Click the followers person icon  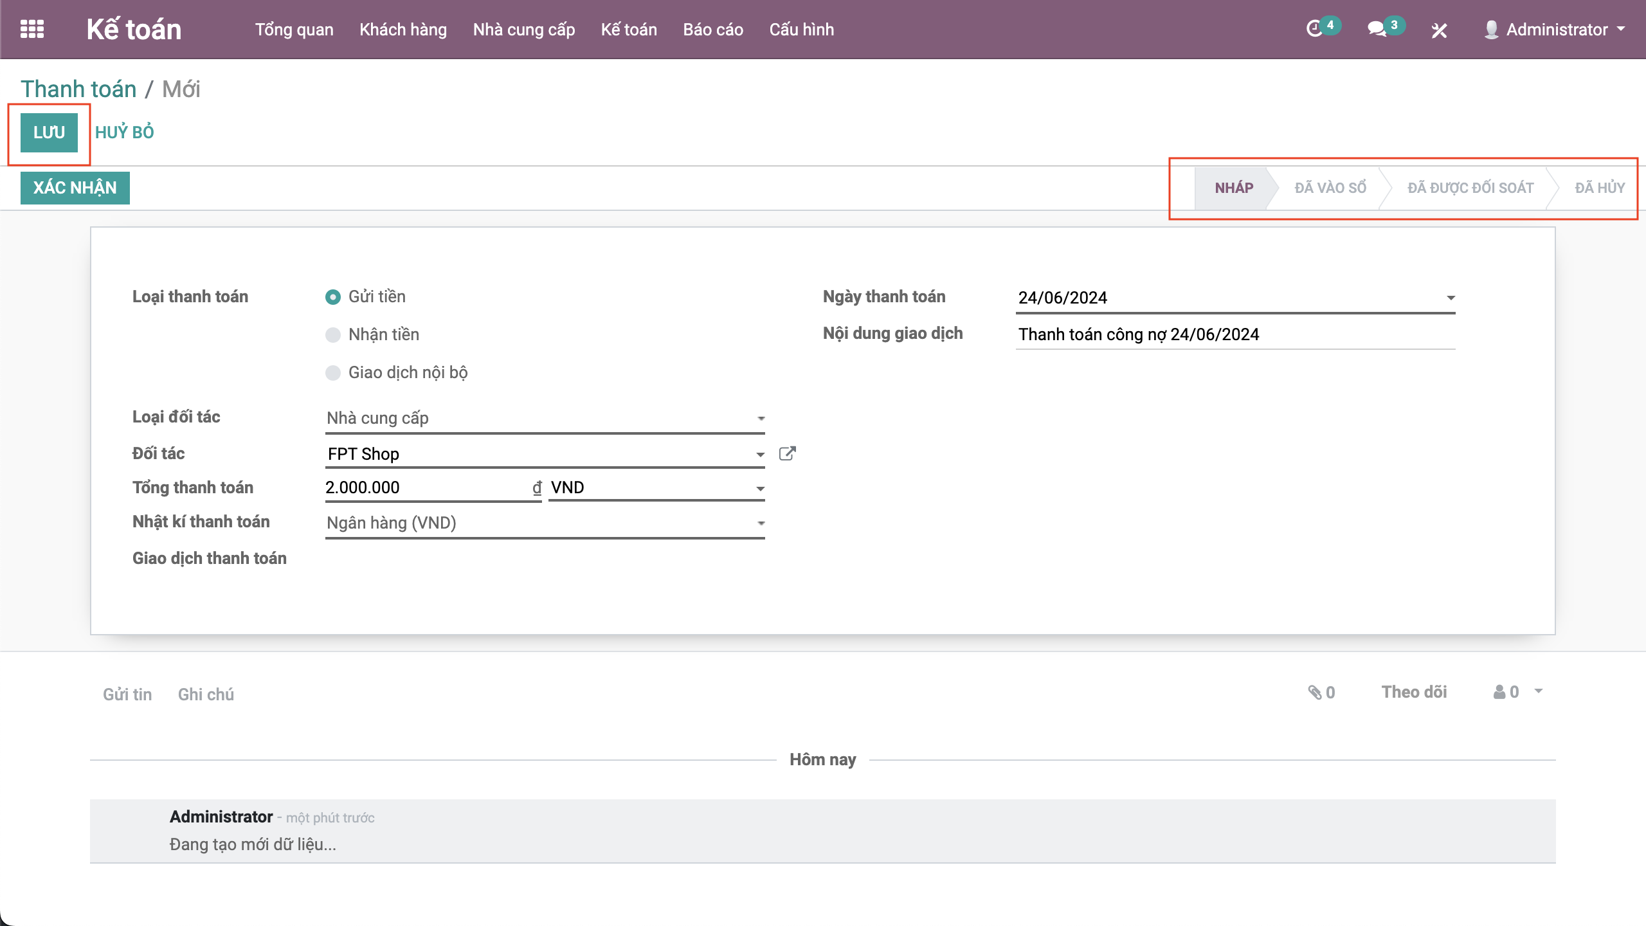pyautogui.click(x=1499, y=692)
